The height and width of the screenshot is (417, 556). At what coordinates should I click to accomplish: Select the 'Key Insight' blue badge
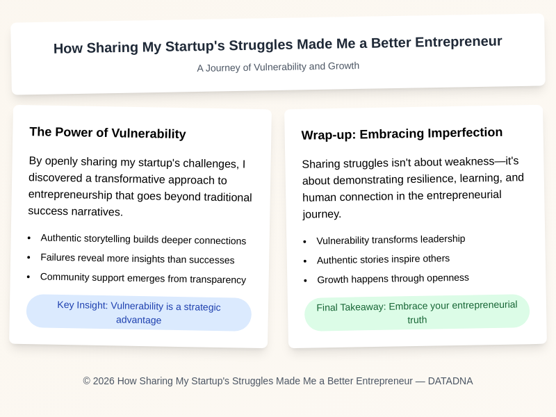point(139,313)
